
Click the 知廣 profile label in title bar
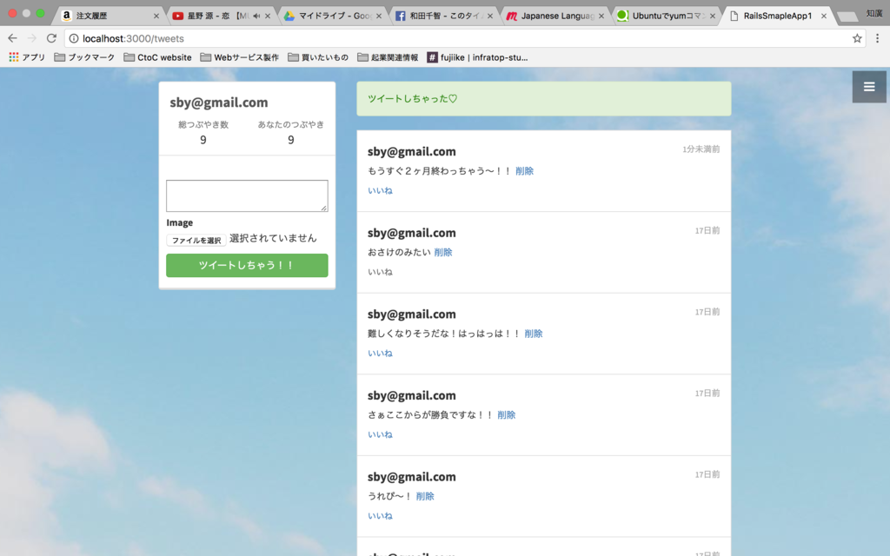874,13
